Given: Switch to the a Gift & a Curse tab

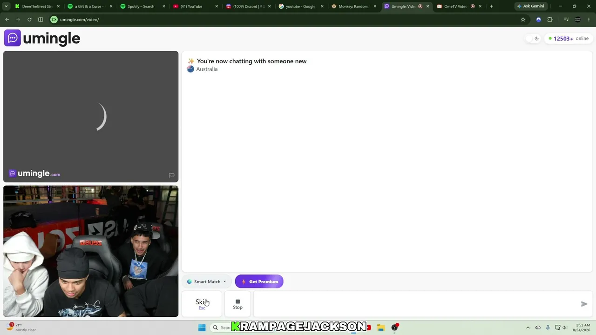Looking at the screenshot, I should tap(90, 7).
